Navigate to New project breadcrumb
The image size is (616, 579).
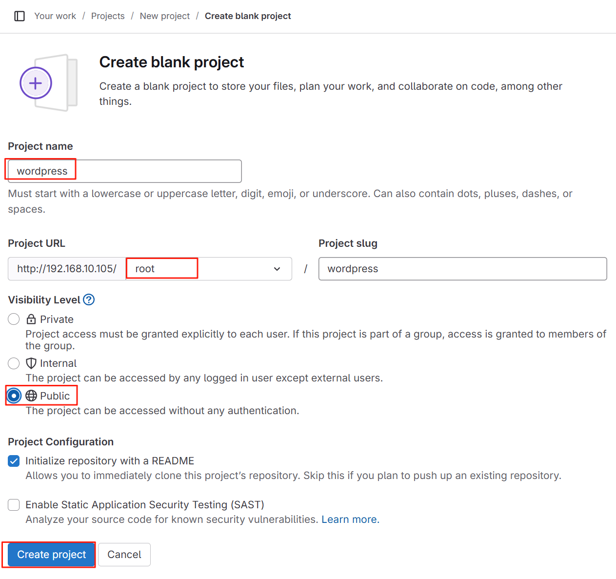click(x=165, y=16)
